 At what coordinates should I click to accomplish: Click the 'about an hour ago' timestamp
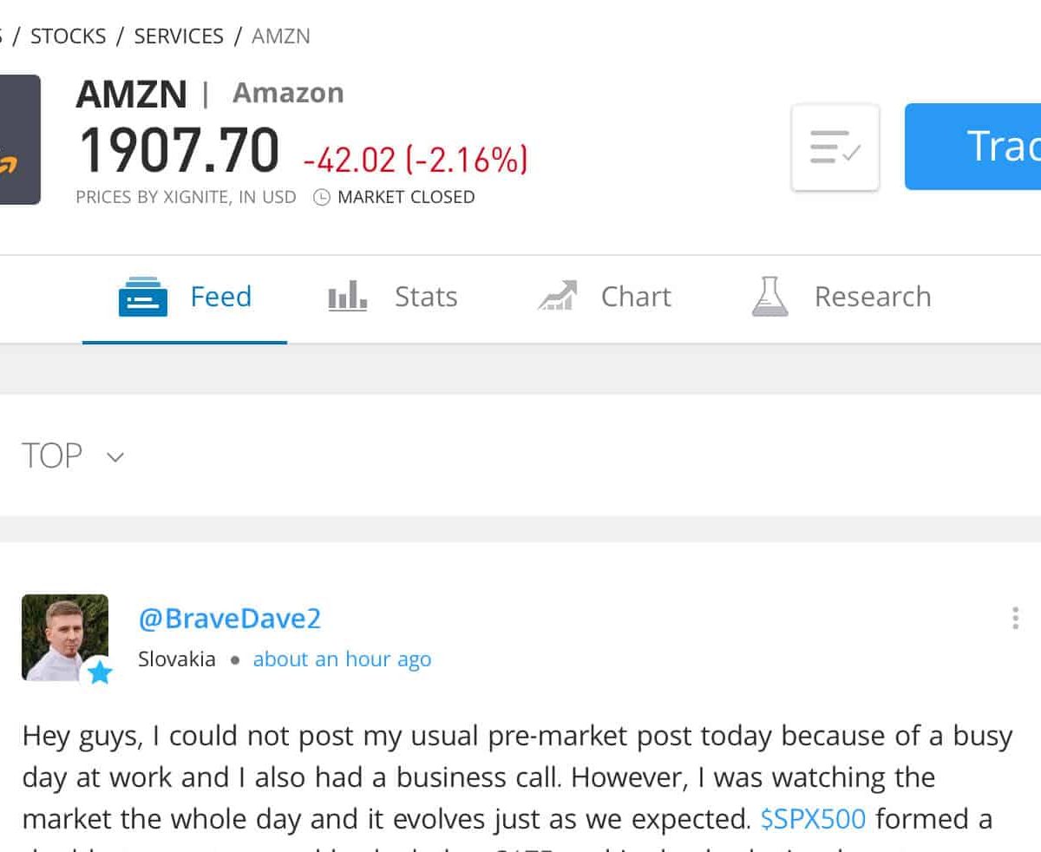pos(342,659)
